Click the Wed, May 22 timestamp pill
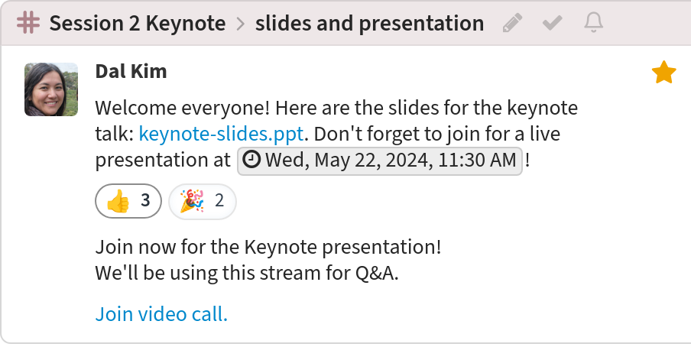Screen dimensions: 691x347 tap(380, 161)
